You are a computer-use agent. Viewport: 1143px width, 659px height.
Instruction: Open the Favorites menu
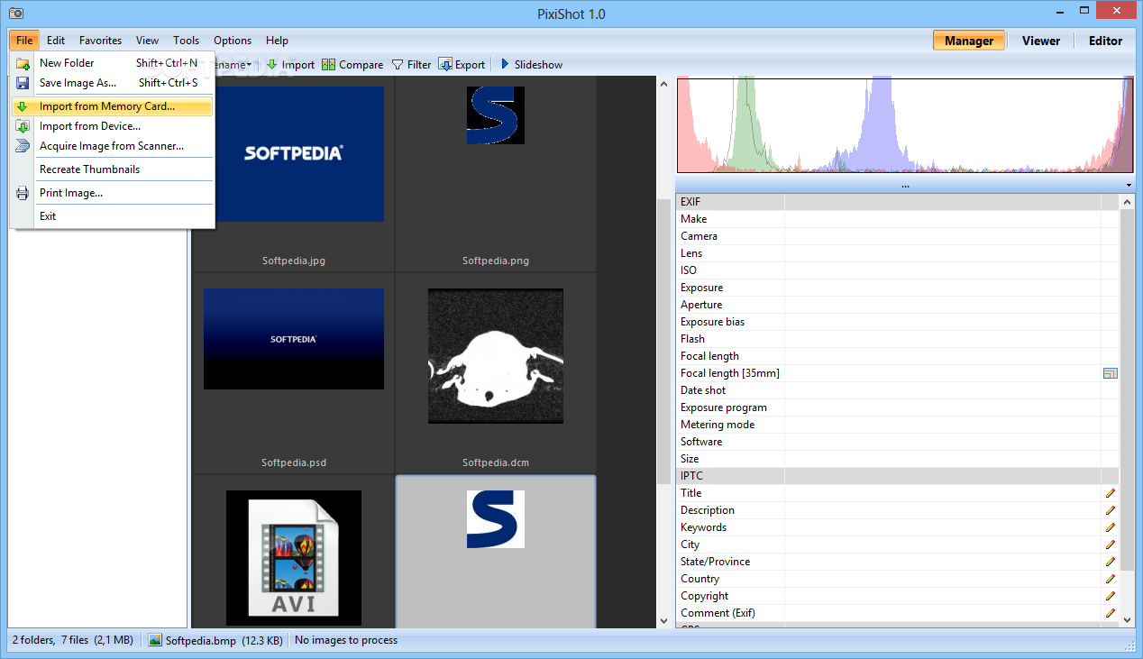tap(100, 41)
